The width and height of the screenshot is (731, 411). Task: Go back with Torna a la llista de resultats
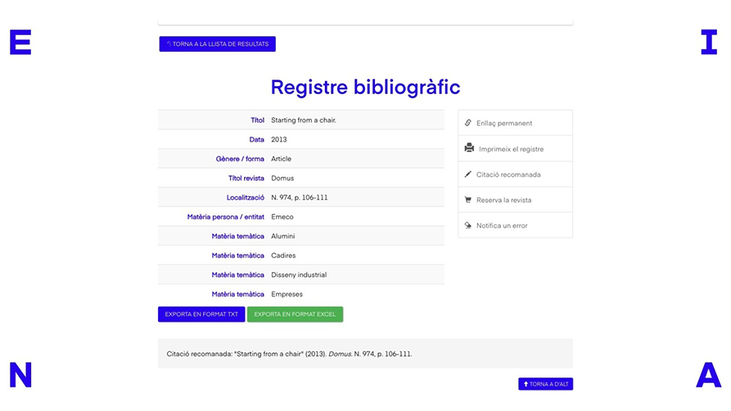[x=218, y=44]
